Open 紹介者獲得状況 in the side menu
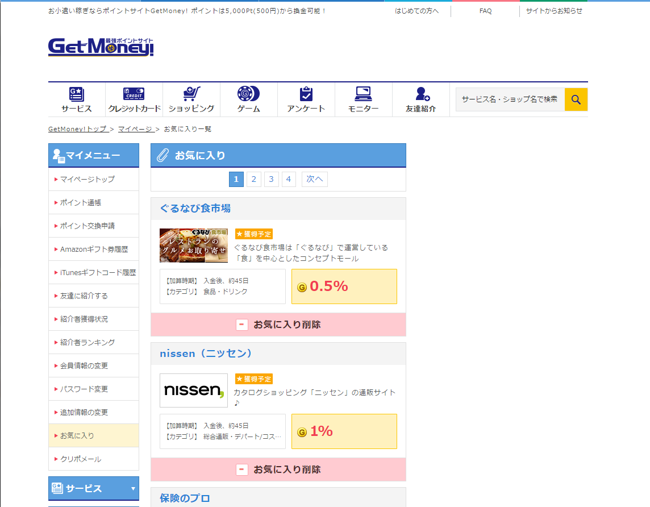The image size is (650, 507). point(94,319)
